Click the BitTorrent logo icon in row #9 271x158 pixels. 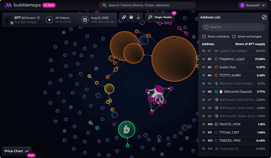216,116
